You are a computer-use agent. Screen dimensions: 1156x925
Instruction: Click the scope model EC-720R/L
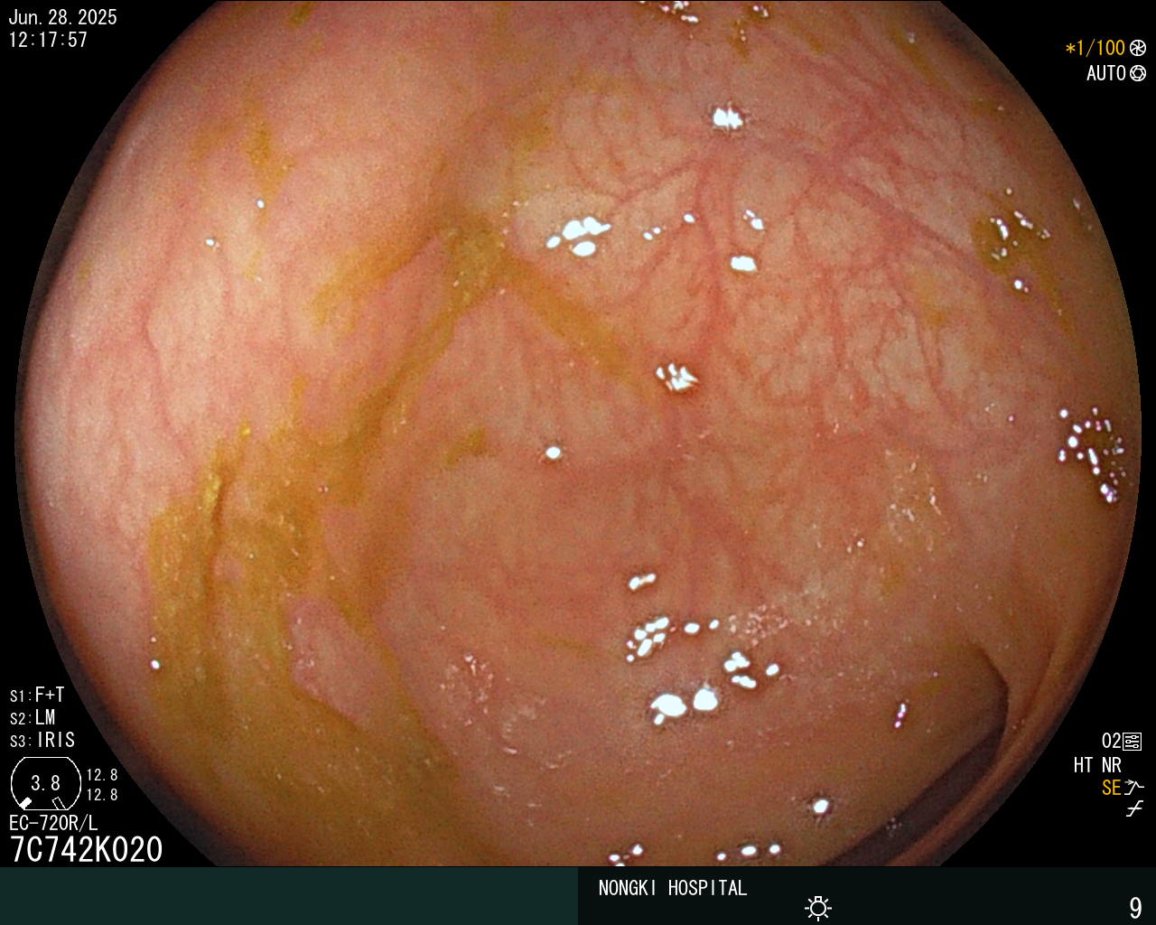tap(53, 823)
